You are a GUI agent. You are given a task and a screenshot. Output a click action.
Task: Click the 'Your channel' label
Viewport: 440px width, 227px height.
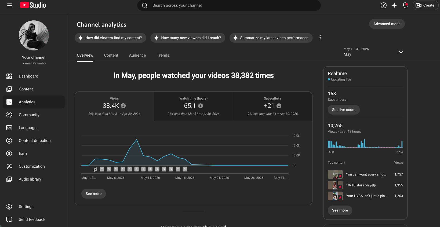[x=34, y=57]
